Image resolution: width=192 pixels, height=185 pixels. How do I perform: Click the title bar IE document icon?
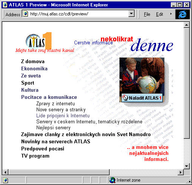point(5,5)
